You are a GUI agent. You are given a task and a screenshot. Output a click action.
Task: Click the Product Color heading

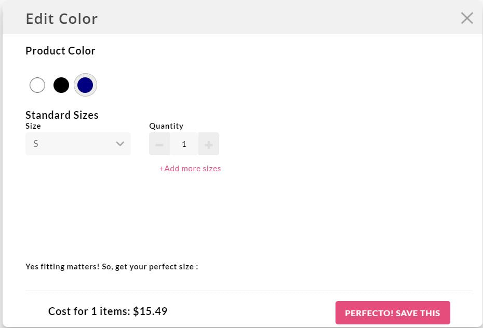[60, 51]
